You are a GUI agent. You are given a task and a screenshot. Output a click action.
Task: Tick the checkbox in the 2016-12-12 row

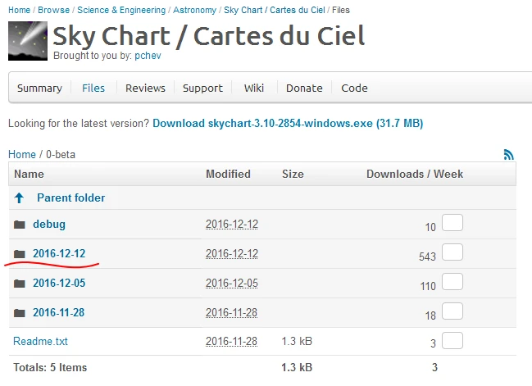[452, 252]
